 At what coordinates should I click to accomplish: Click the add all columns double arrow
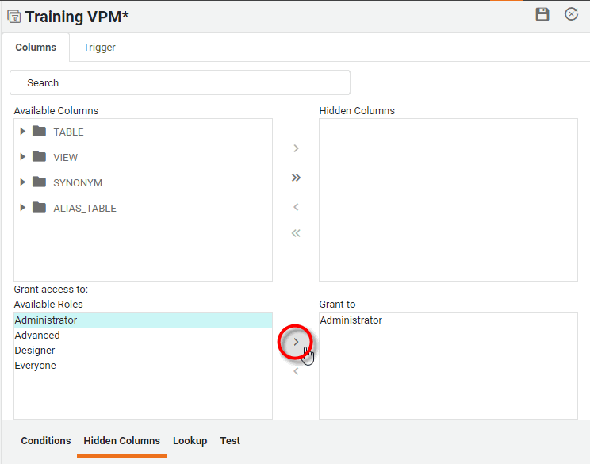pyautogui.click(x=296, y=178)
